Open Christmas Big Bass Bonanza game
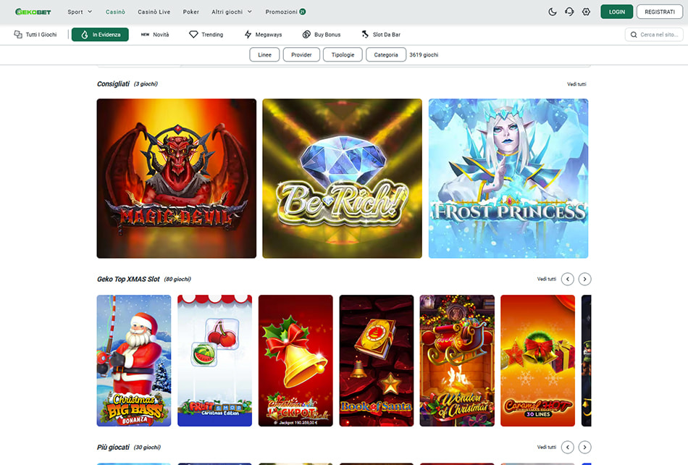Viewport: 688px width, 465px height. (134, 361)
